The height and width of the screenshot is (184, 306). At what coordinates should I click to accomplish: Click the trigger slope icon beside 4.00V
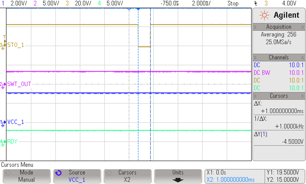click(x=255, y=4)
